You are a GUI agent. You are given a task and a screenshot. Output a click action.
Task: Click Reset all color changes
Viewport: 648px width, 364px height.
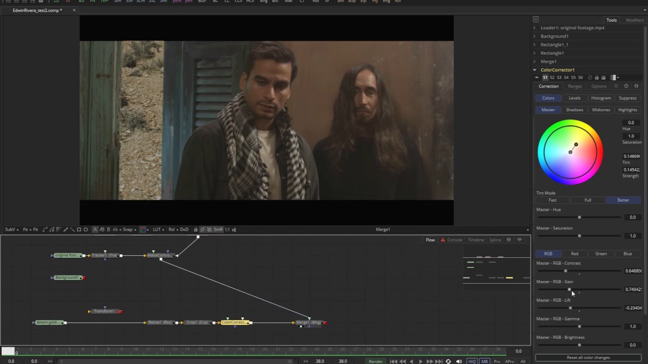pyautogui.click(x=588, y=357)
